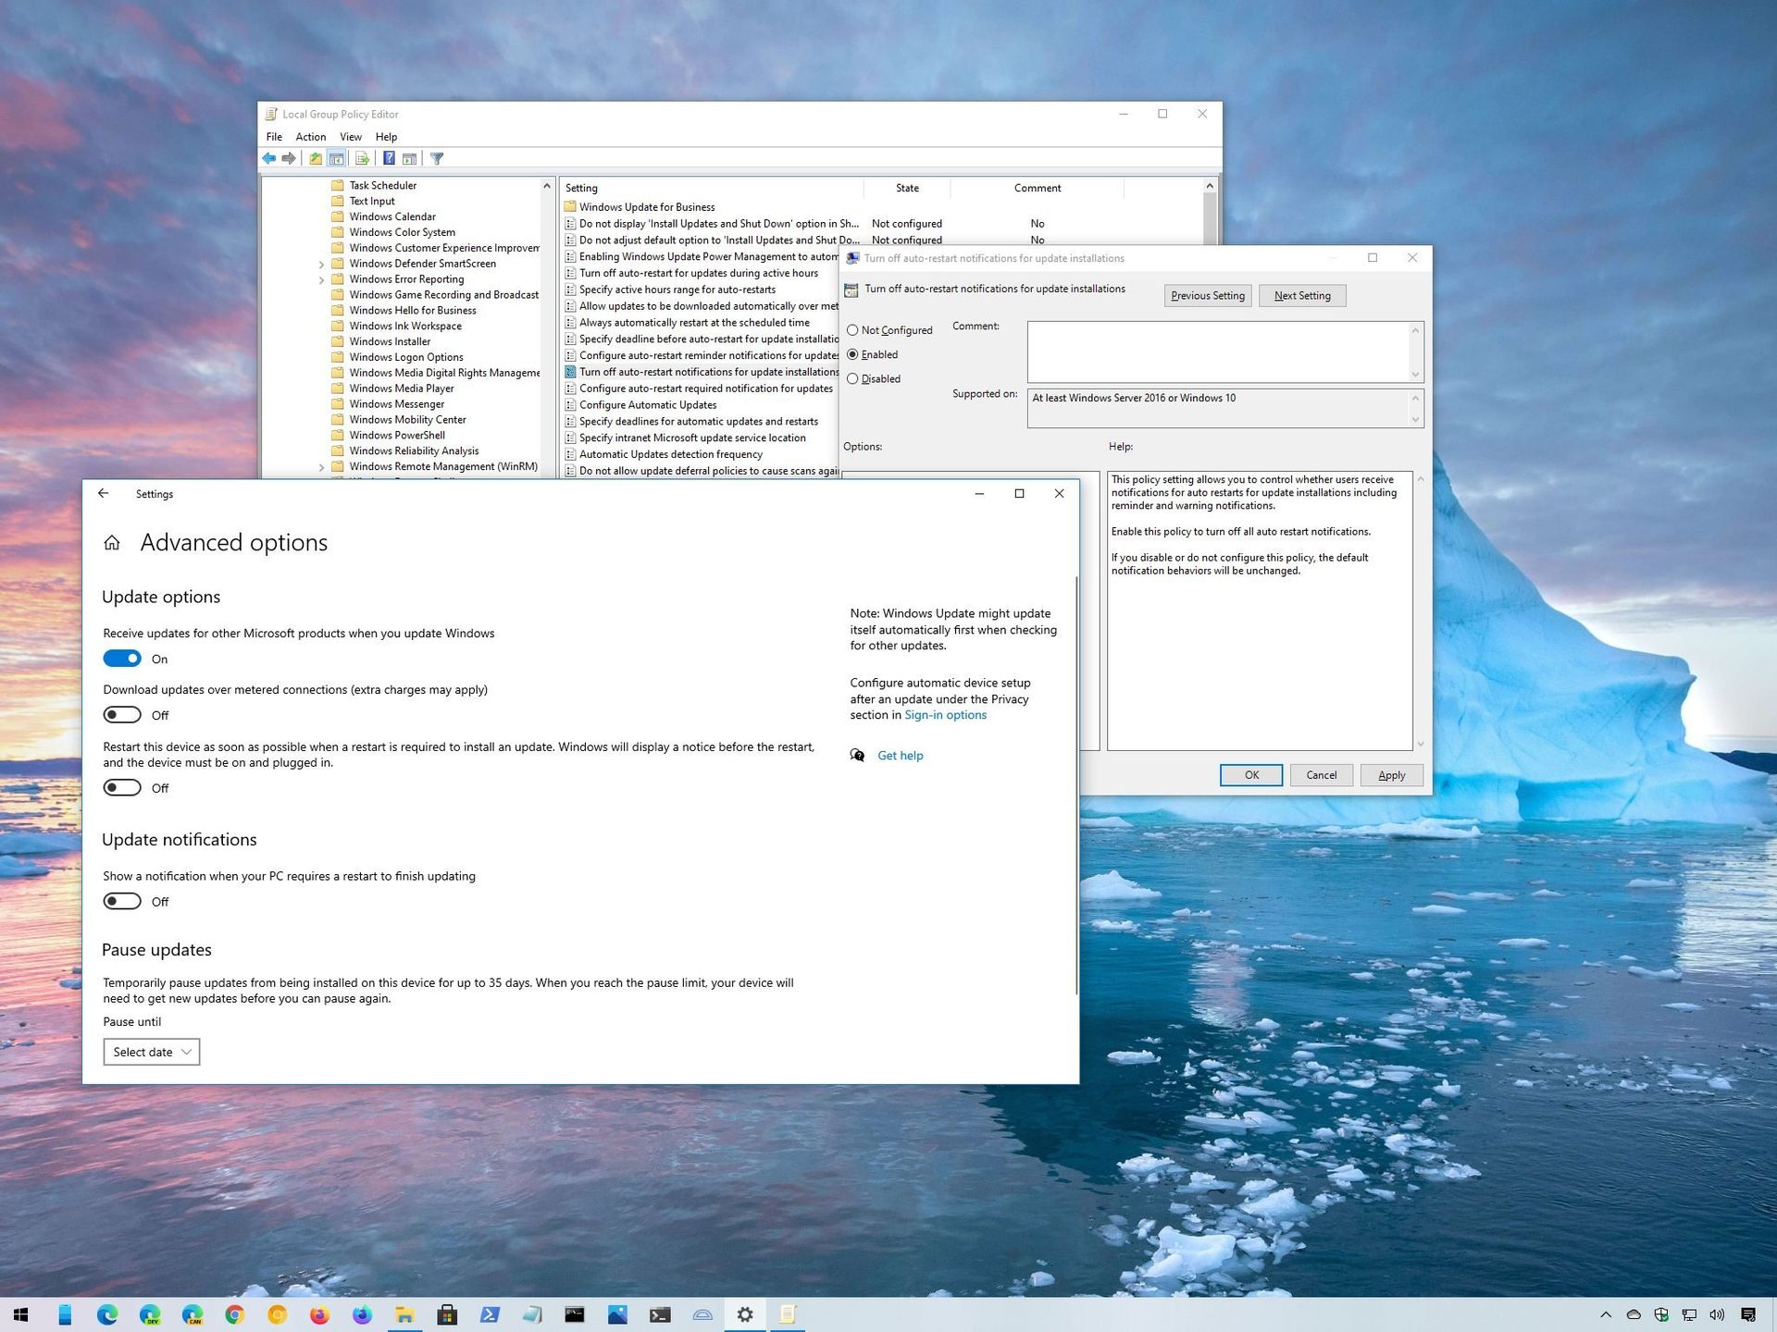The image size is (1777, 1332).
Task: Click the Settings Home icon
Action: [112, 543]
